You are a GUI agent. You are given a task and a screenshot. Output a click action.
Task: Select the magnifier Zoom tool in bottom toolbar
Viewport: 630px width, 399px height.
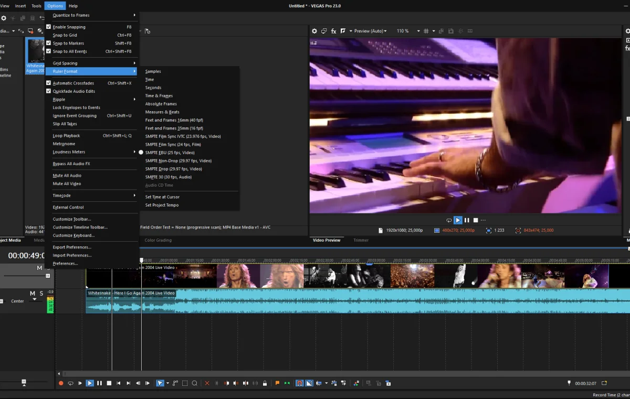(x=195, y=383)
